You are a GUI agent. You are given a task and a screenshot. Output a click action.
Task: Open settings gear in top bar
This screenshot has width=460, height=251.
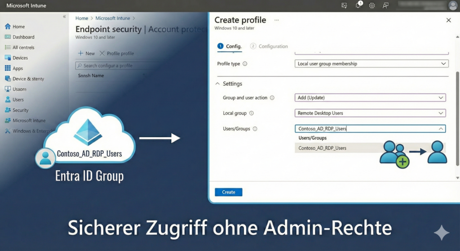click(x=372, y=6)
